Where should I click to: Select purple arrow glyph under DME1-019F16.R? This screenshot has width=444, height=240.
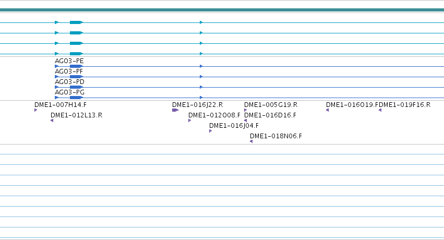380,110
